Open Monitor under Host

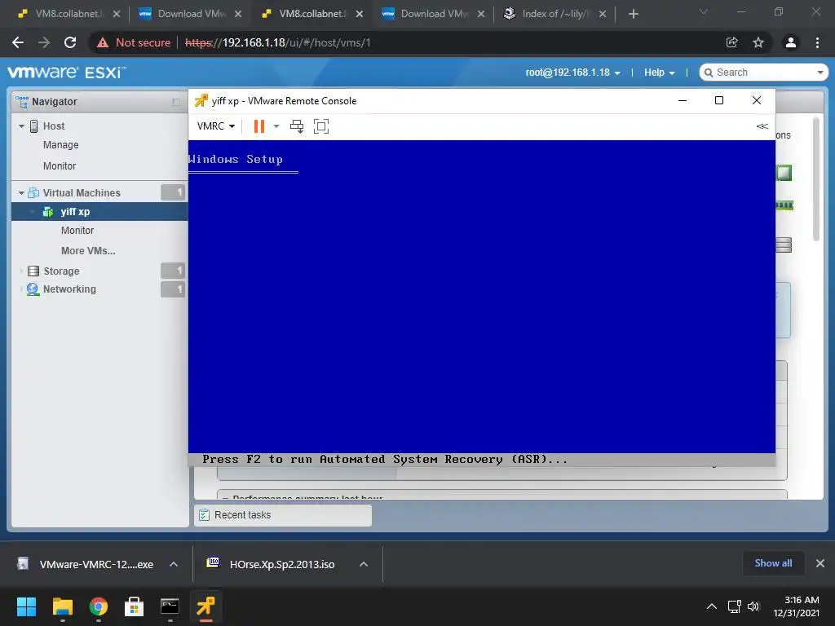point(60,166)
